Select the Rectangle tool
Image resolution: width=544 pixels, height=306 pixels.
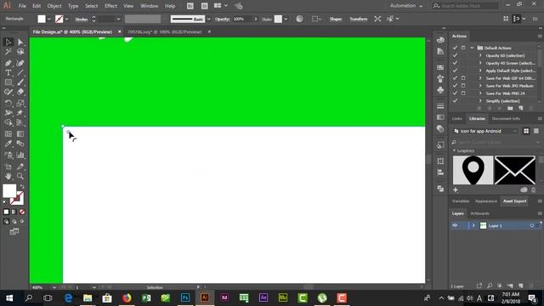[8, 82]
